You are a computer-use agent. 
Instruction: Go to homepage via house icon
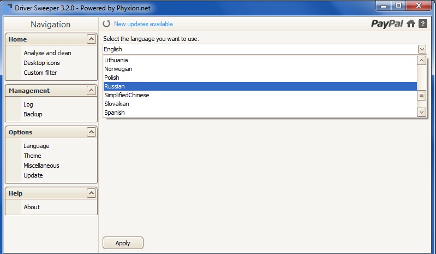411,24
